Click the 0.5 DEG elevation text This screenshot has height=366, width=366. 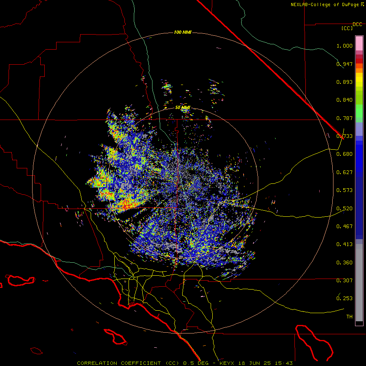196,363
